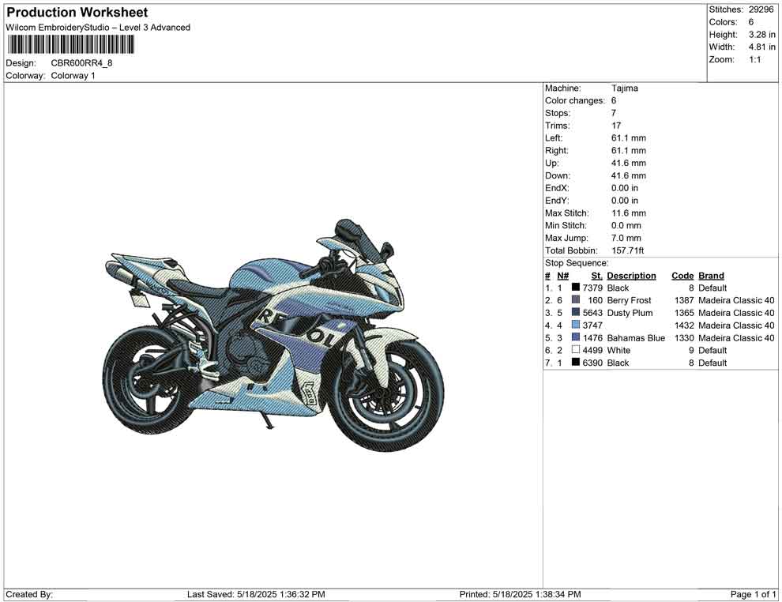Click the 'Stop Sequence:' label
The width and height of the screenshot is (782, 602).
577,263
